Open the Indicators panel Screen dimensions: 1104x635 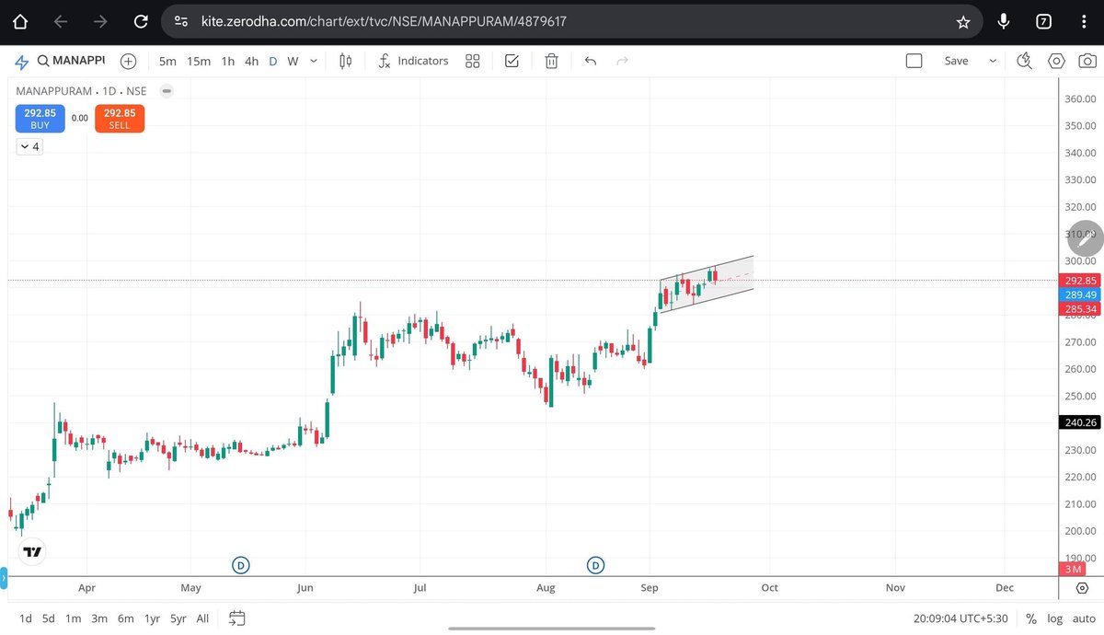point(413,61)
